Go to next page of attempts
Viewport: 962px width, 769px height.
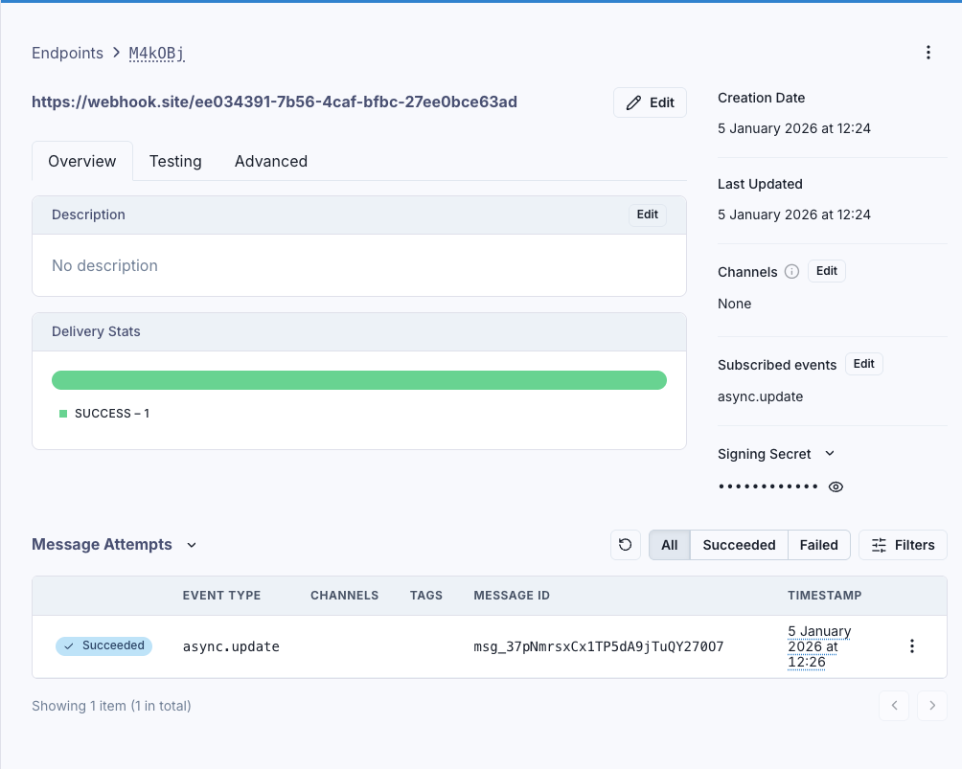pos(931,705)
